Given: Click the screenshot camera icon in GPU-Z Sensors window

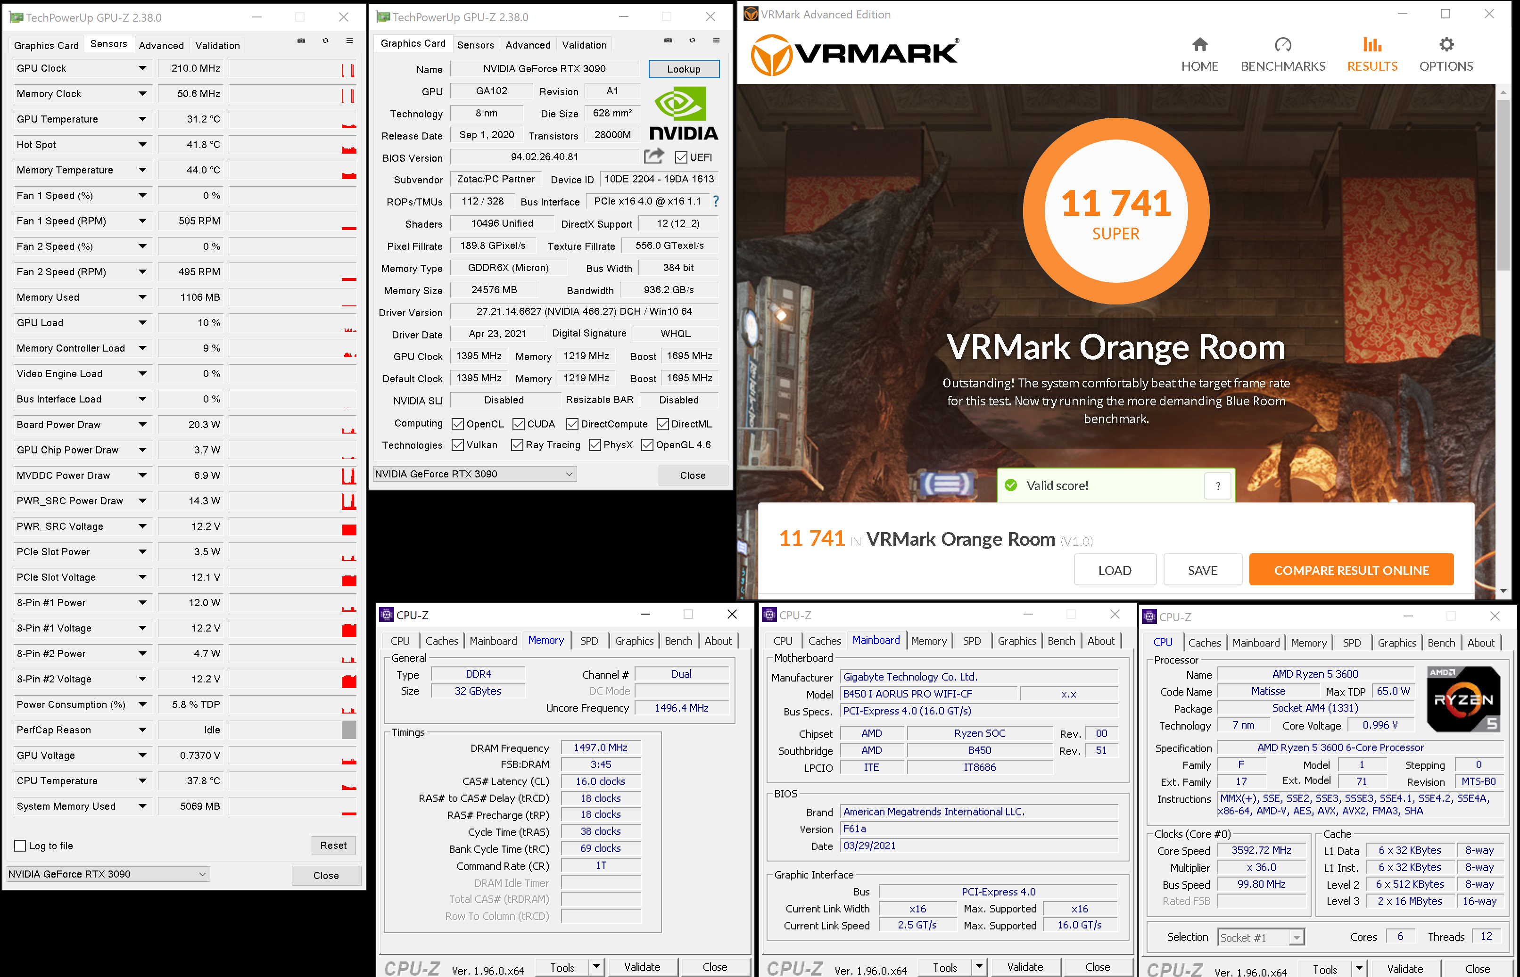Looking at the screenshot, I should 301,41.
